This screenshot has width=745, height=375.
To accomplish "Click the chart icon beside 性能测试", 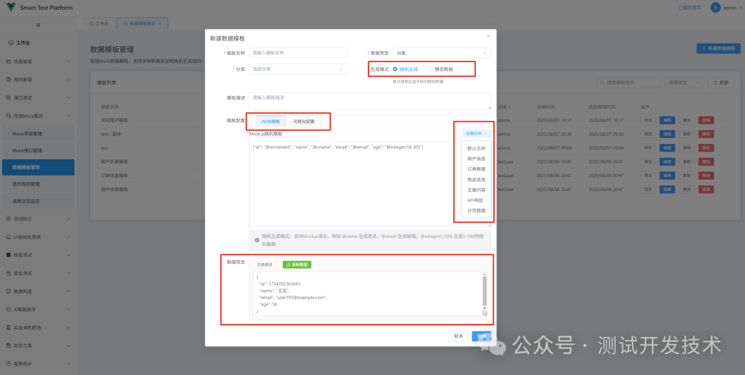I will pos(8,255).
